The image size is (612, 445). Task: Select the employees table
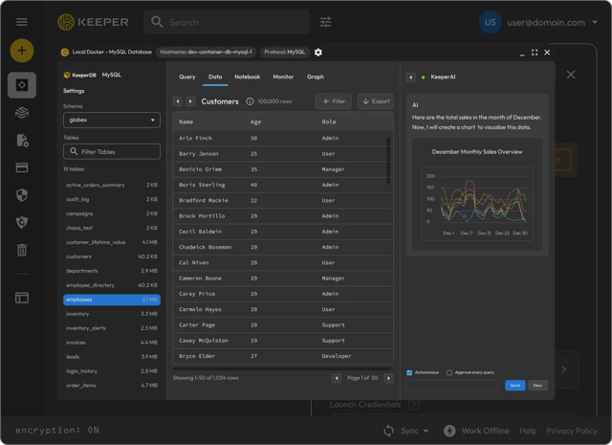coord(112,300)
